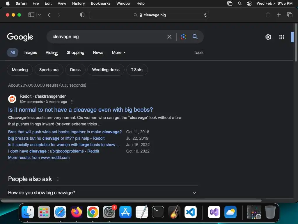
Task: Open Control Center in the menu bar
Action: [249, 3]
